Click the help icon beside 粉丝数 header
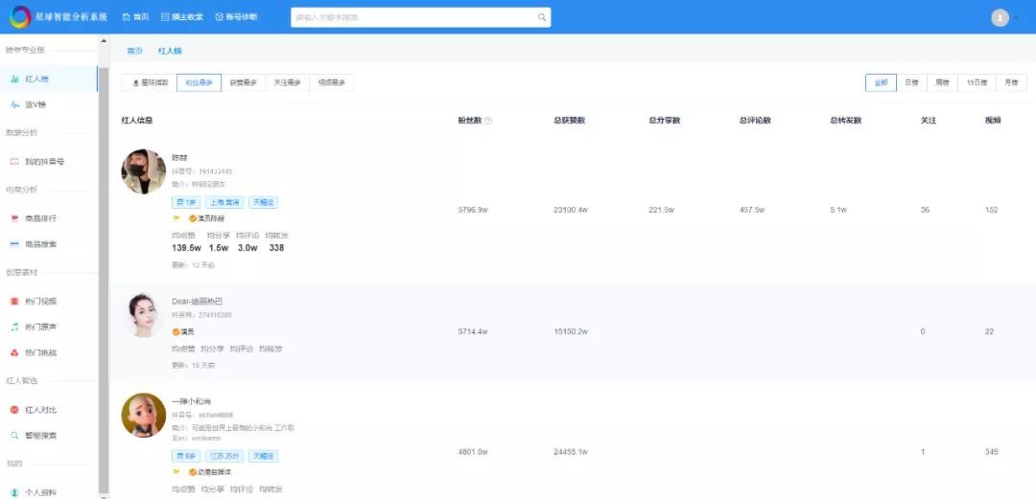Screen dimensions: 1036x499 (x=488, y=121)
